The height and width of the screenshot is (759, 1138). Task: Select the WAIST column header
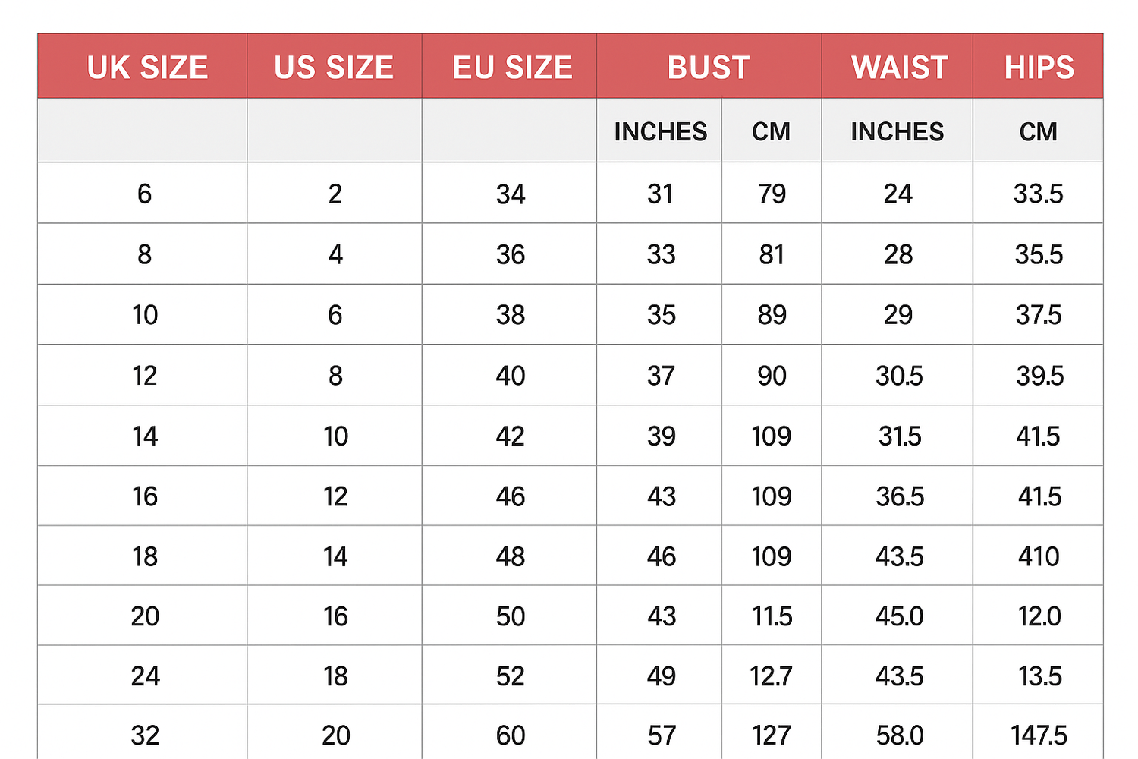click(x=899, y=68)
